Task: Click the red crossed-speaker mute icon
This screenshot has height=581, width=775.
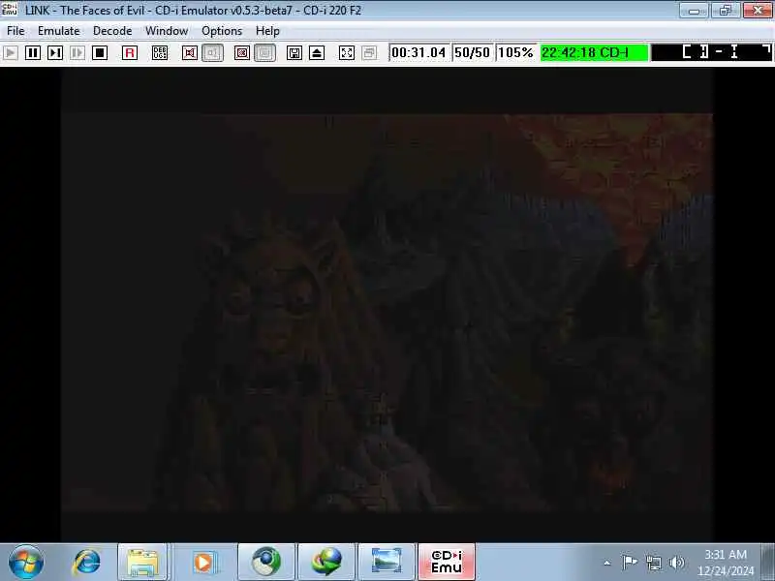Action: (x=190, y=53)
